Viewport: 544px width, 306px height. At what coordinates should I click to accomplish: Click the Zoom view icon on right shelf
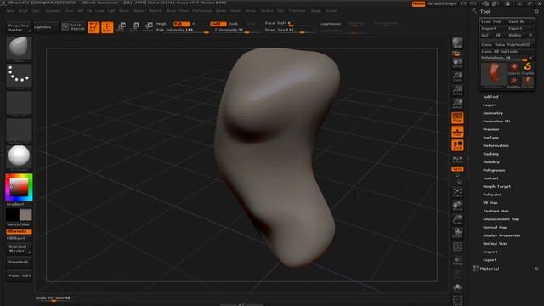(x=457, y=76)
